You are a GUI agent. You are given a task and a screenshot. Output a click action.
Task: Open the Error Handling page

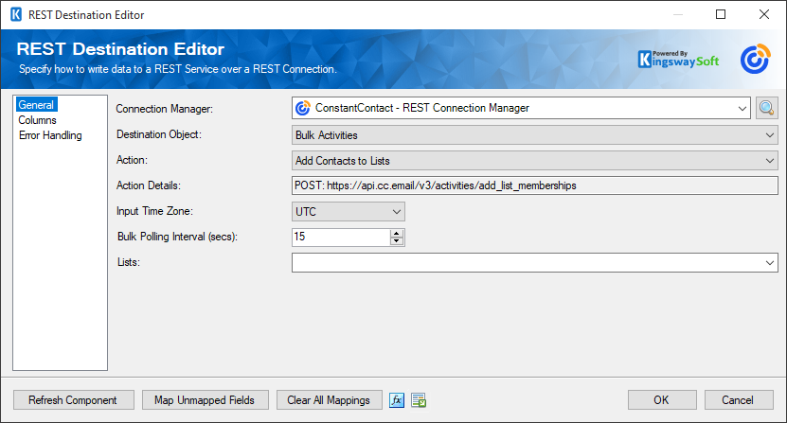(x=50, y=135)
